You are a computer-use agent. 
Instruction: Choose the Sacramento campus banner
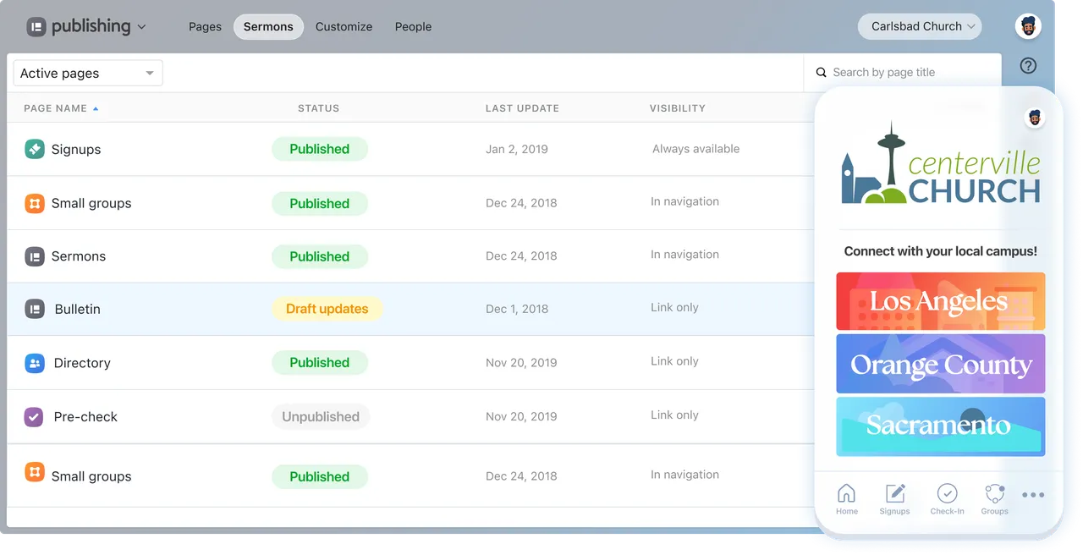point(940,426)
